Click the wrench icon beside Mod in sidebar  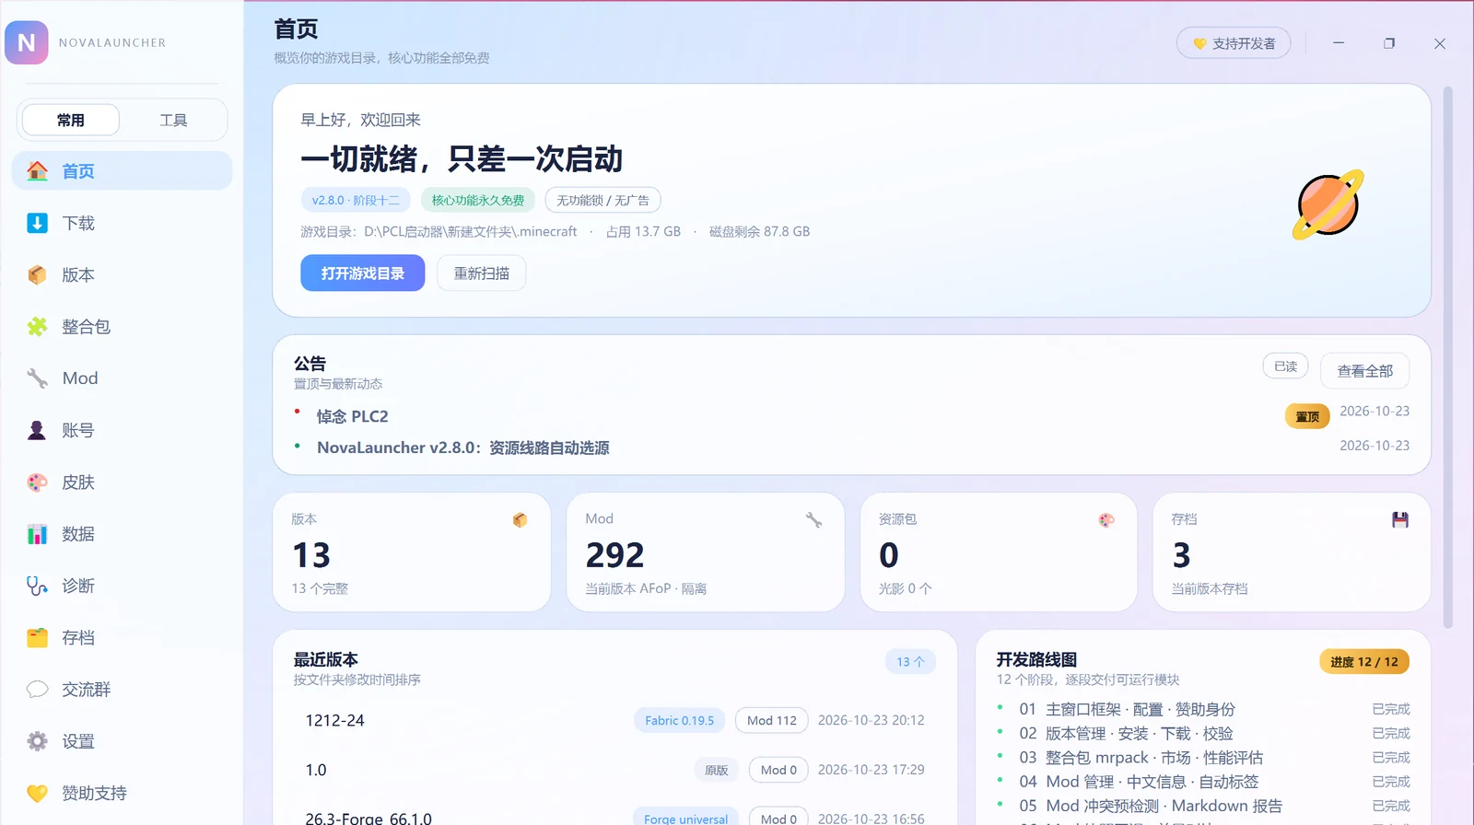37,378
